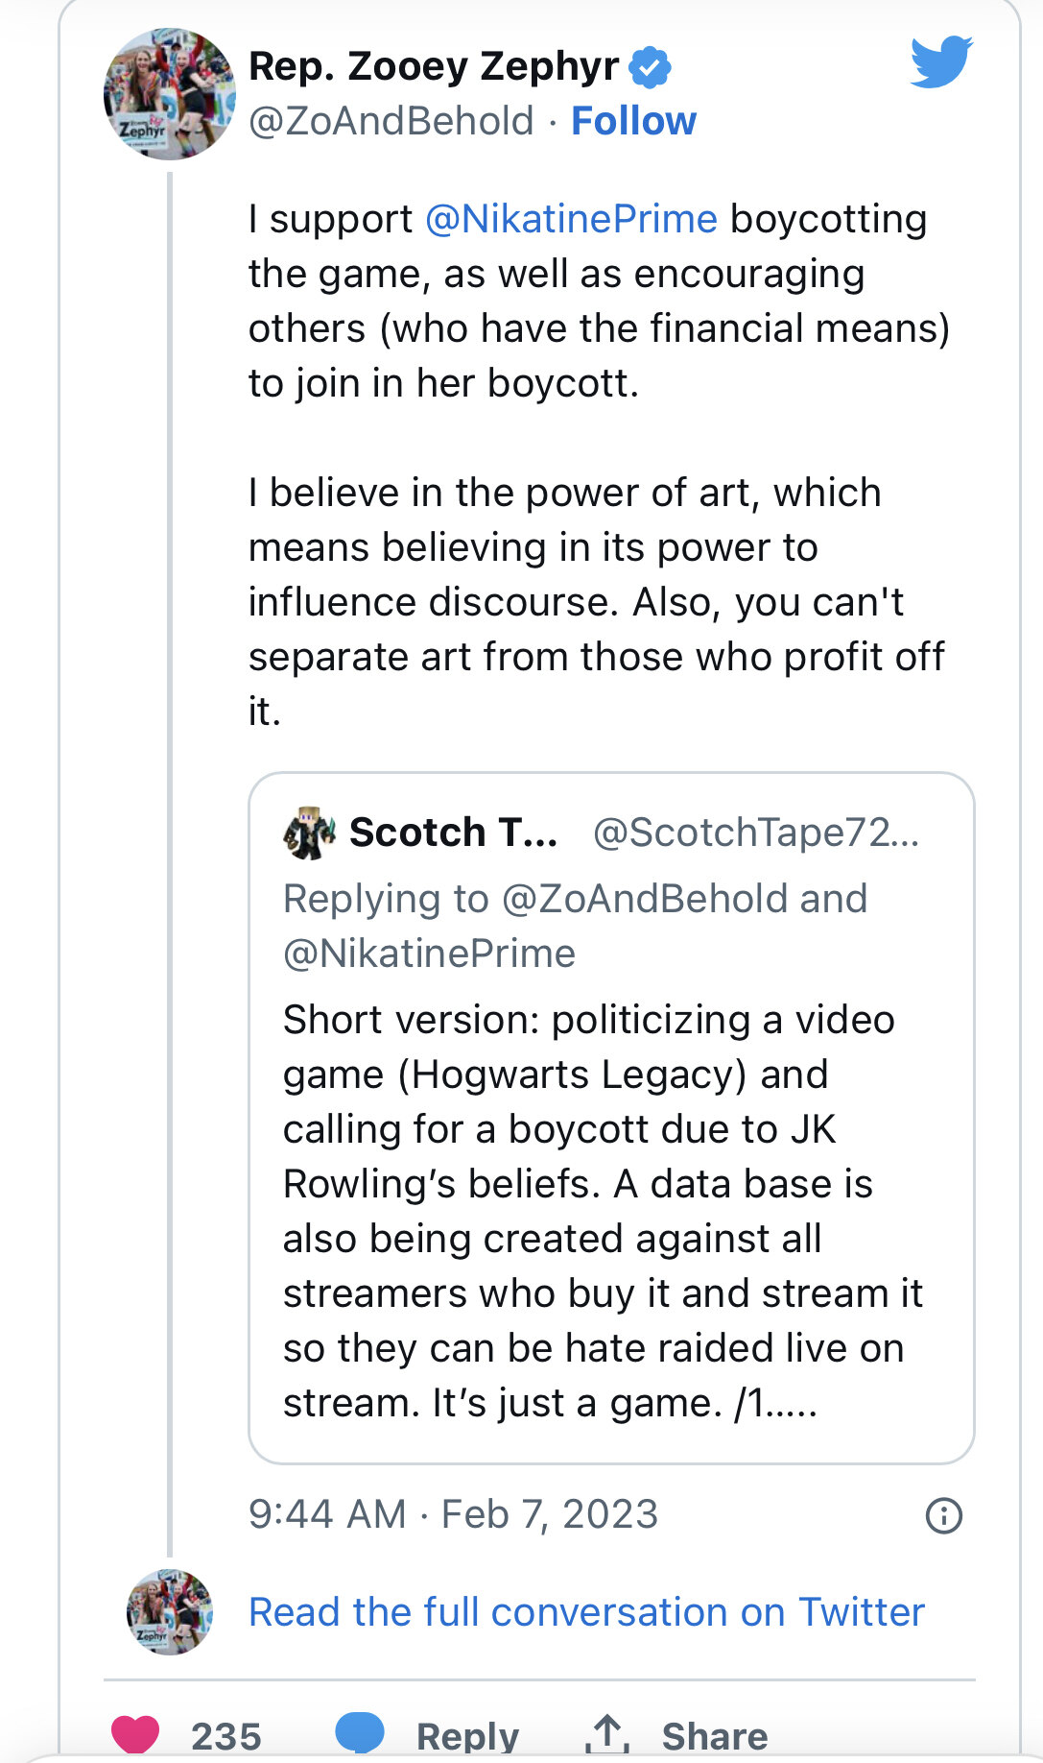Click the Reply speech bubble icon
Viewport: 1043px width, 1763px height.
pos(360,1733)
